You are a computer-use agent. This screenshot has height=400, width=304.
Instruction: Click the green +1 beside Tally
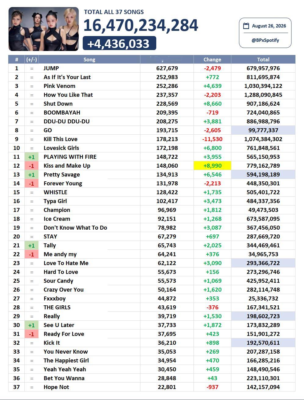pyautogui.click(x=31, y=245)
